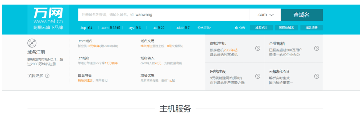This screenshot has height=117, width=364.
Task: Click the 已服务超过200万用户 text
Action: [286, 50]
